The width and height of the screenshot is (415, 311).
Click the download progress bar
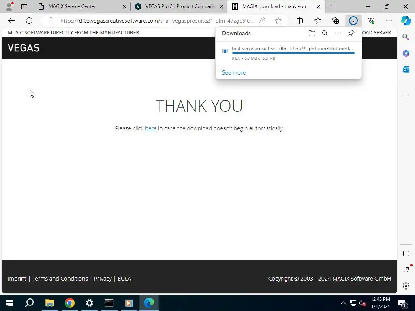293,53
